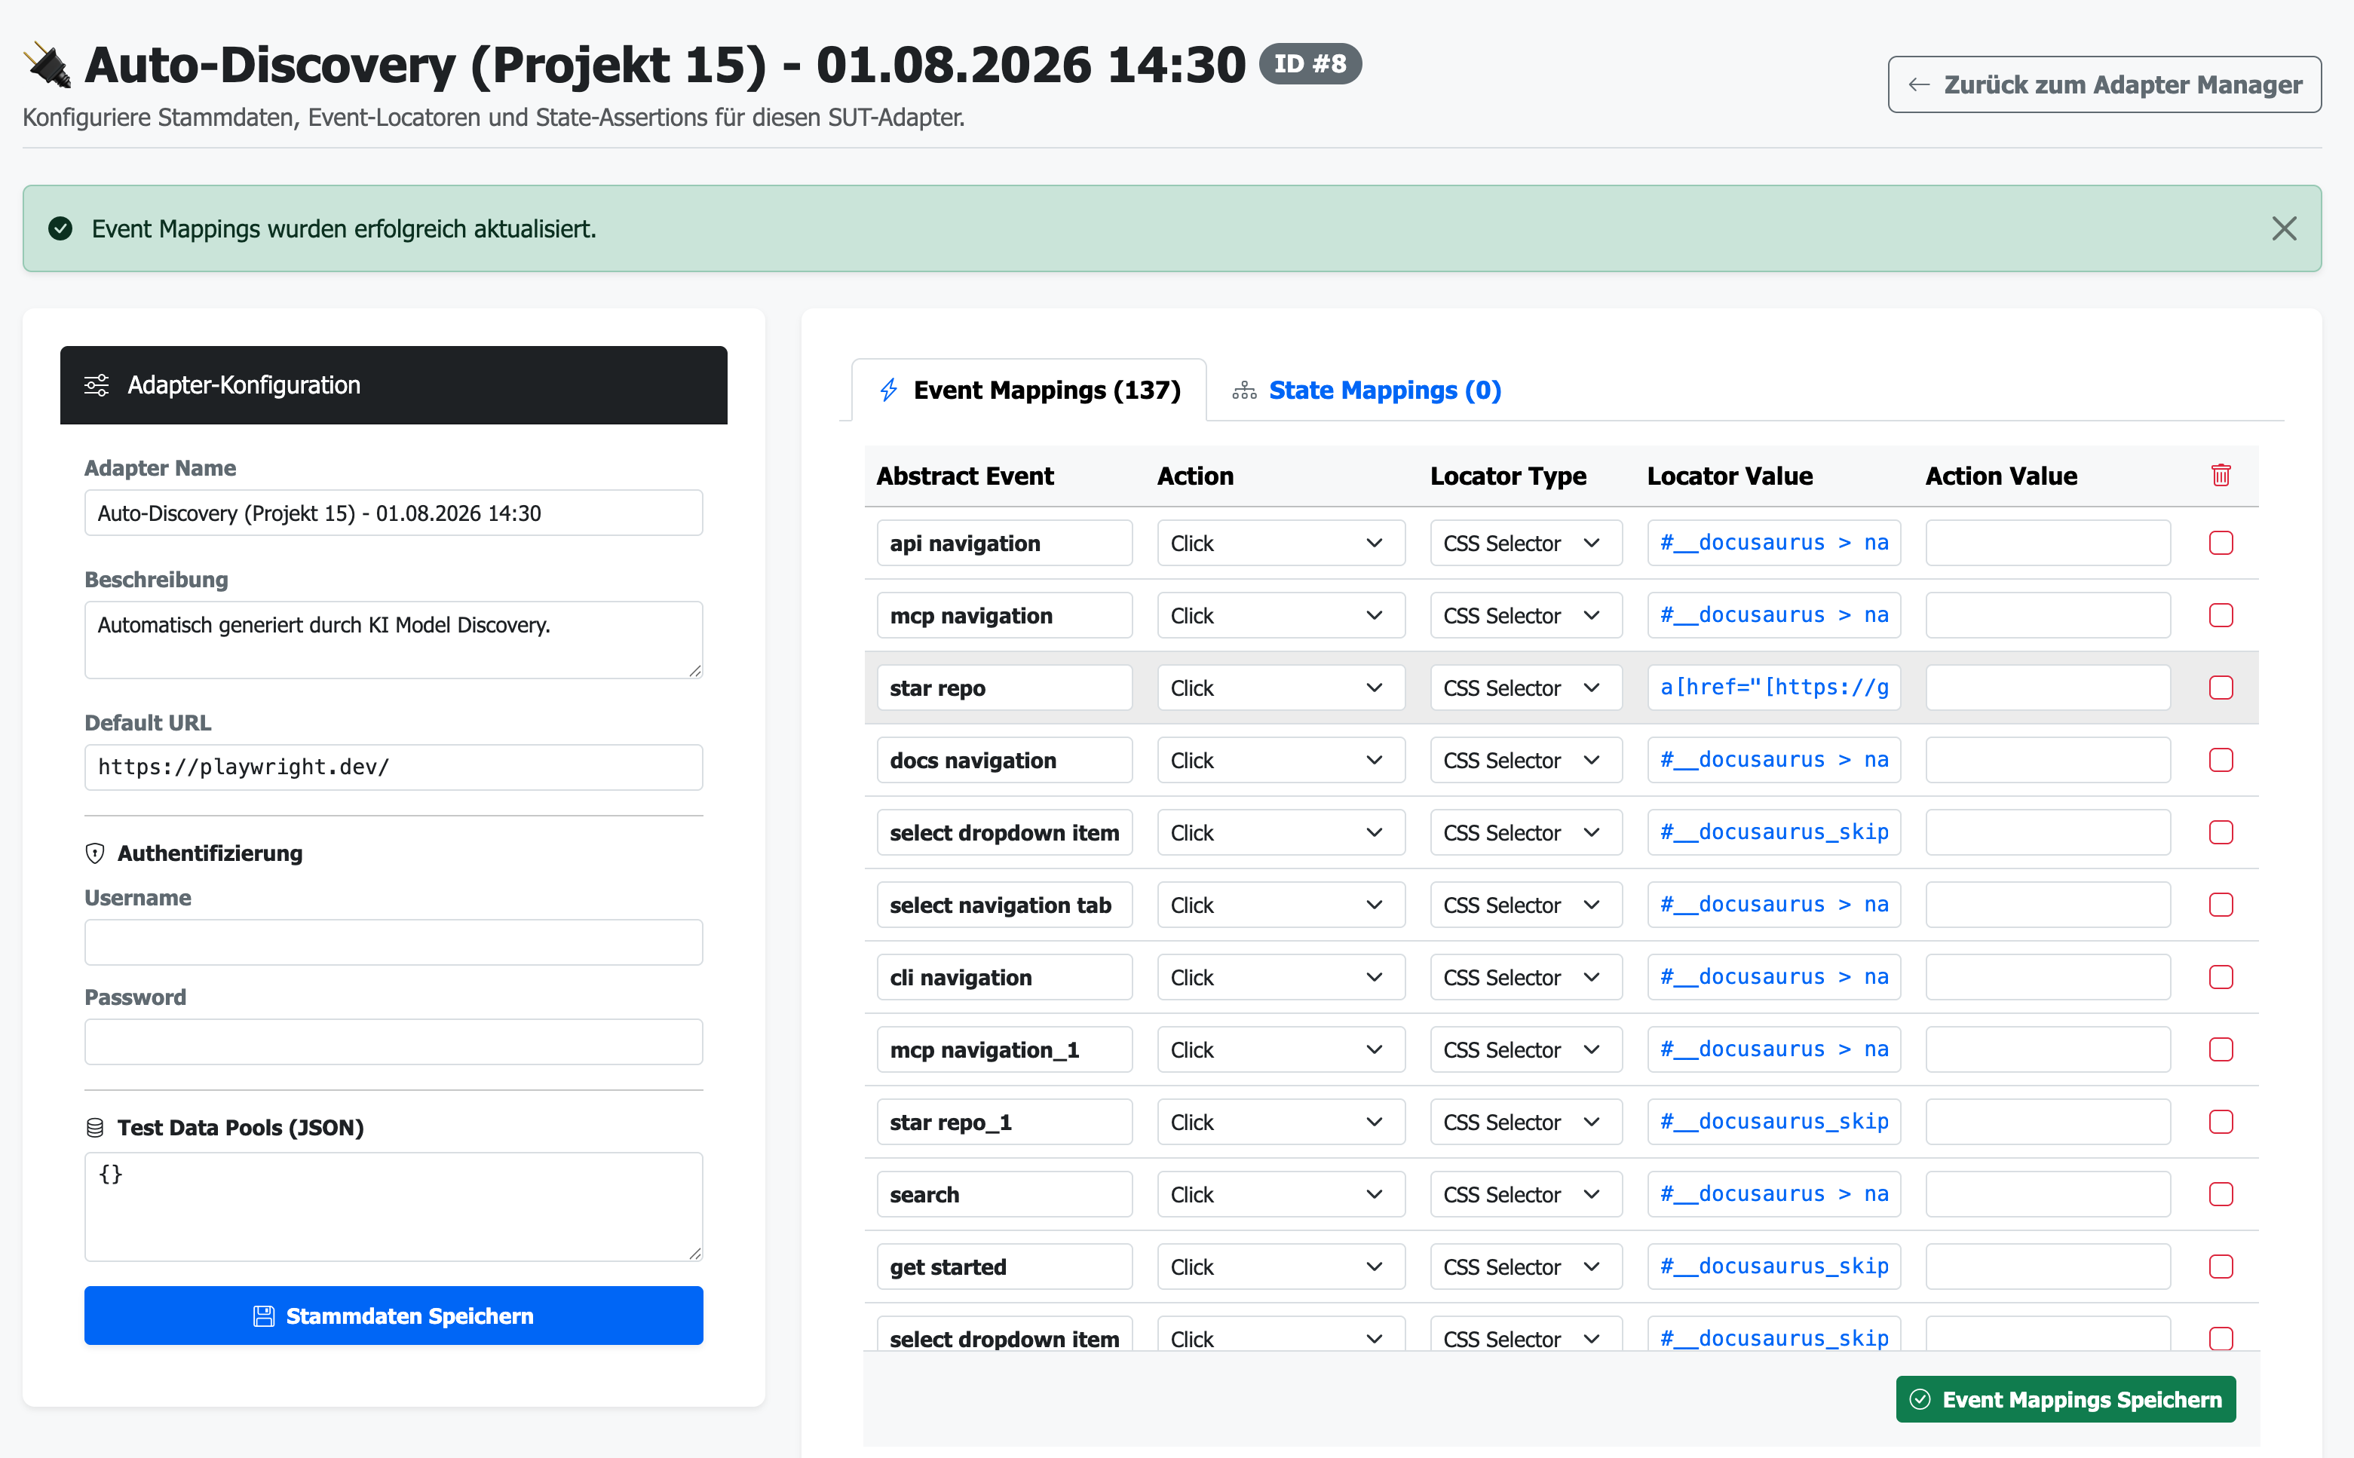
Task: Expand Locator Type dropdown for docs navigation
Action: pos(1525,760)
